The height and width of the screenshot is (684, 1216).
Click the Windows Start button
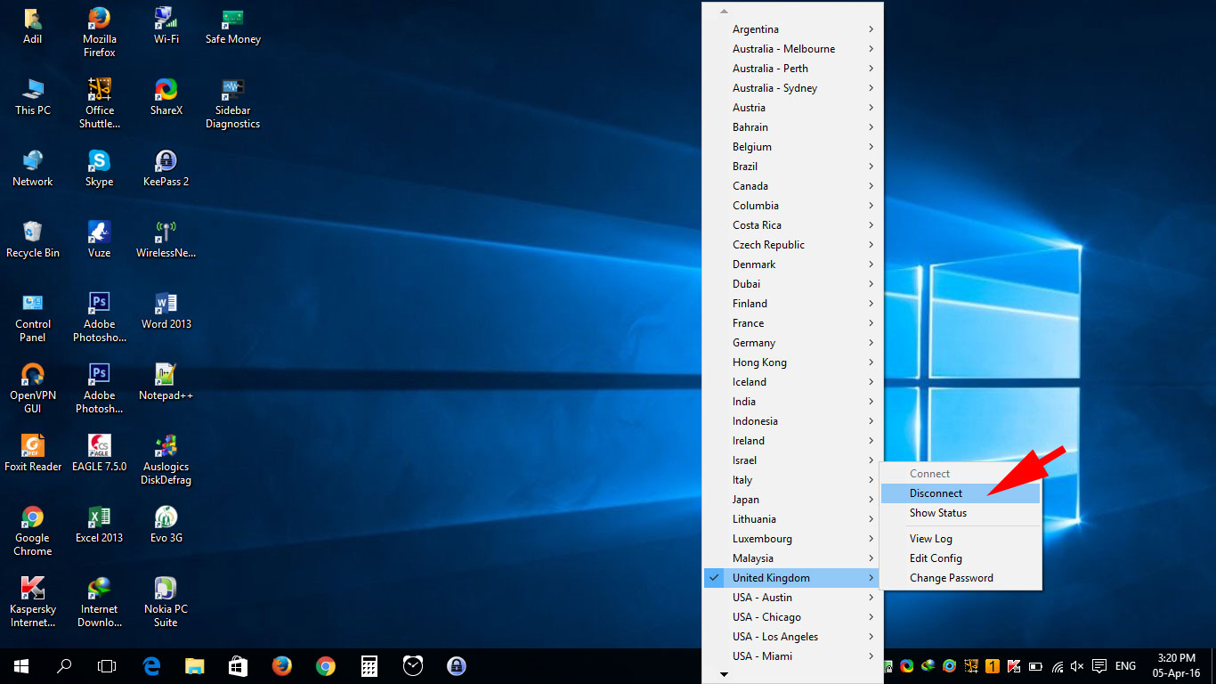pyautogui.click(x=21, y=665)
